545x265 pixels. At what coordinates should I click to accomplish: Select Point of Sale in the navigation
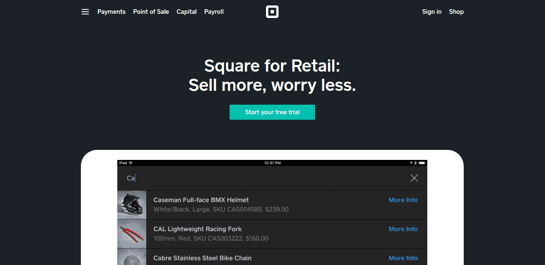coord(151,12)
